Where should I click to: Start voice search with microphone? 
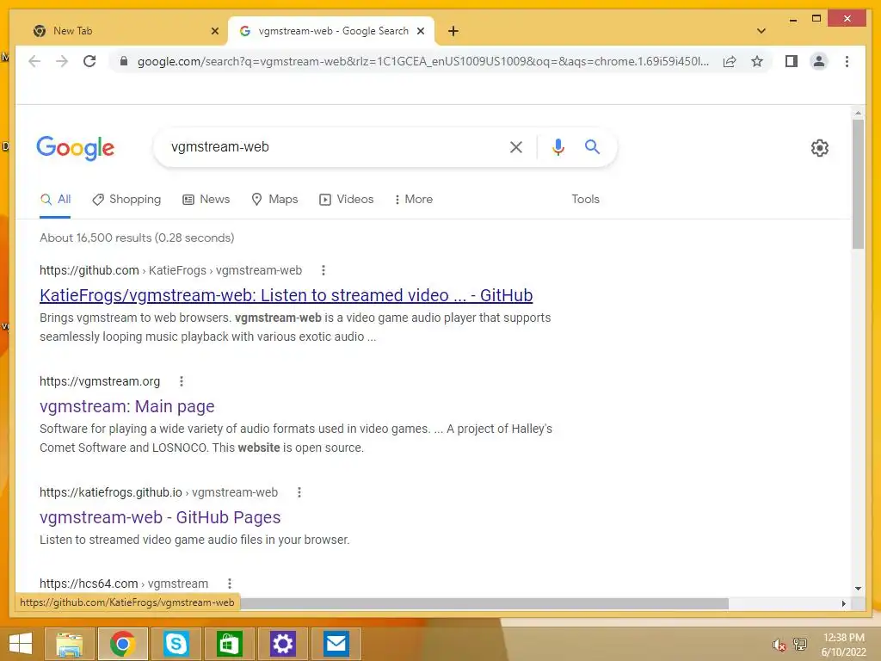[558, 147]
